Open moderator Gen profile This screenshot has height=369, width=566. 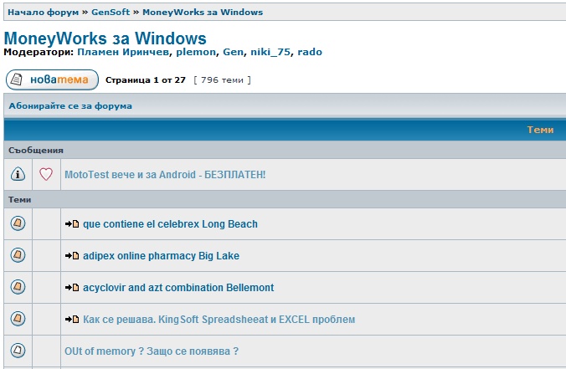(x=233, y=52)
